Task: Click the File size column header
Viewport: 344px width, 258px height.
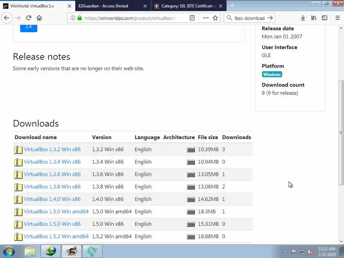Action: click(208, 137)
